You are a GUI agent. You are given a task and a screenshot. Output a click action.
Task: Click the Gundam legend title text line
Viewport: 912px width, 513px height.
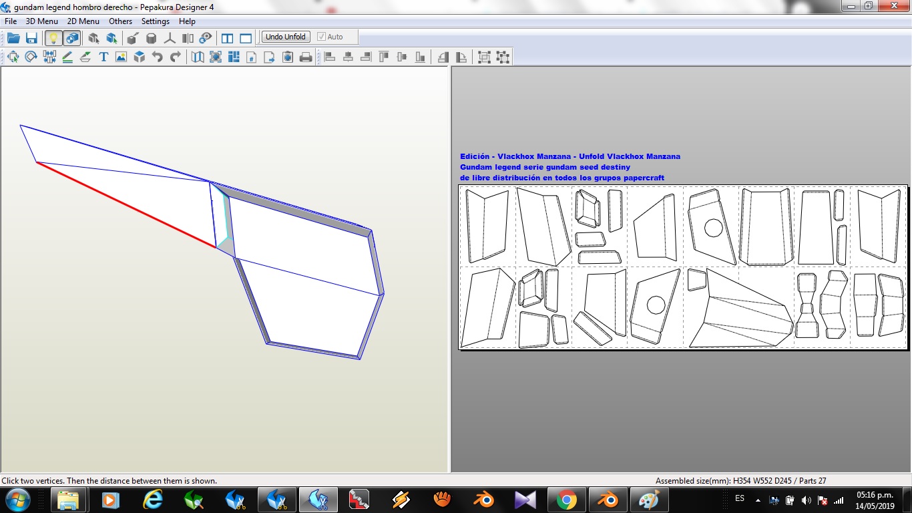click(x=545, y=167)
